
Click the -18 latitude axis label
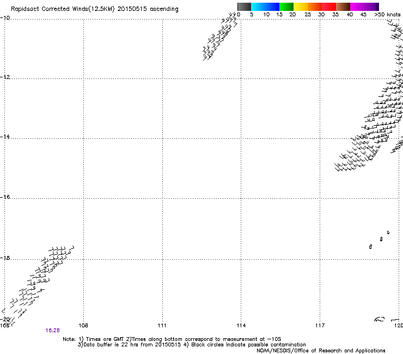[x=5, y=258]
